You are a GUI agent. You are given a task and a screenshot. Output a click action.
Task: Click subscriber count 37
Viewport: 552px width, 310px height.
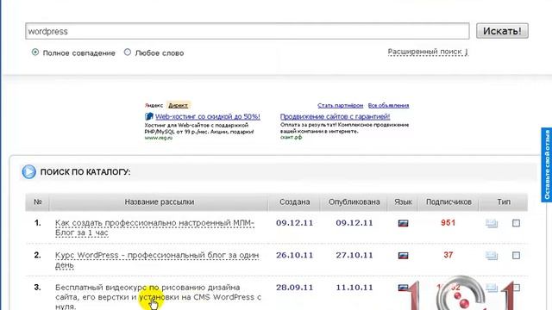[448, 255]
